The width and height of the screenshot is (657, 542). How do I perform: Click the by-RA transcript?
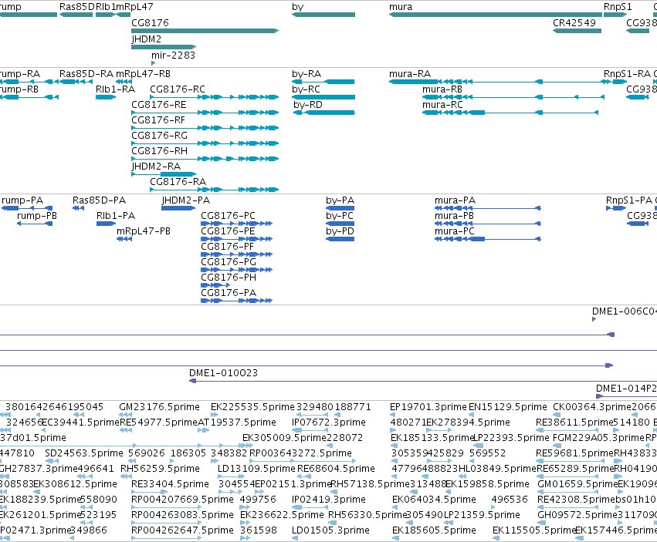click(323, 82)
